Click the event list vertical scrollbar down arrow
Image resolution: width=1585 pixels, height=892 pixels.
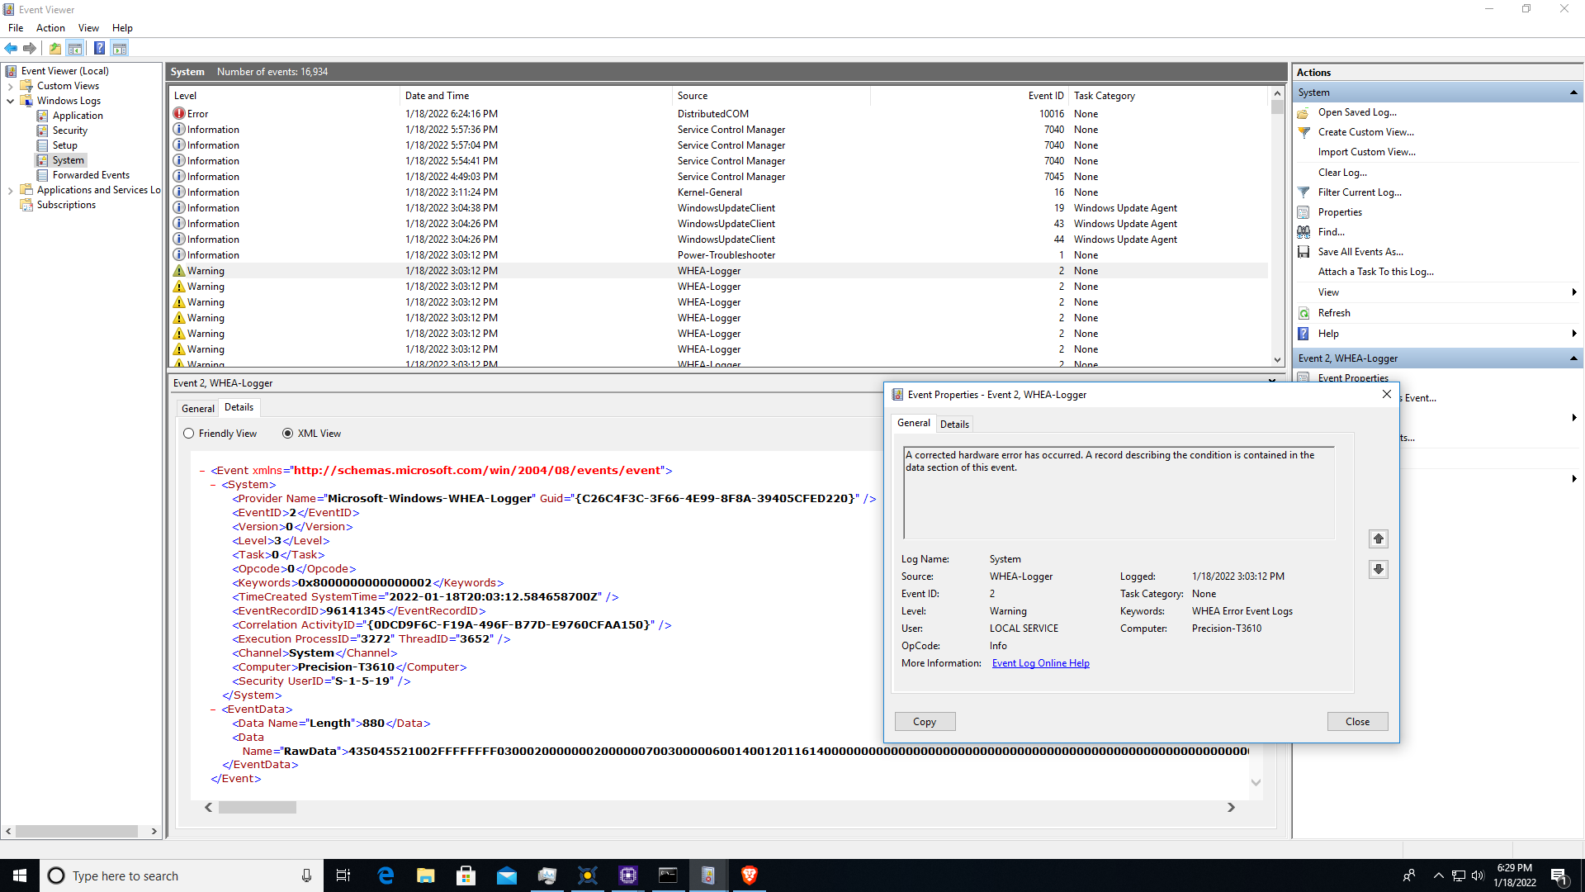[x=1277, y=360]
